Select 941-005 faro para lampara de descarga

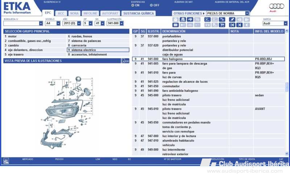208,66
